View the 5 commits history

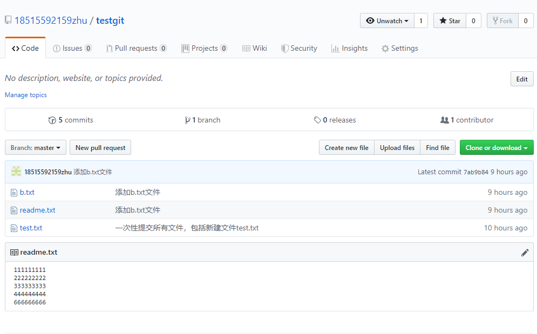click(71, 120)
